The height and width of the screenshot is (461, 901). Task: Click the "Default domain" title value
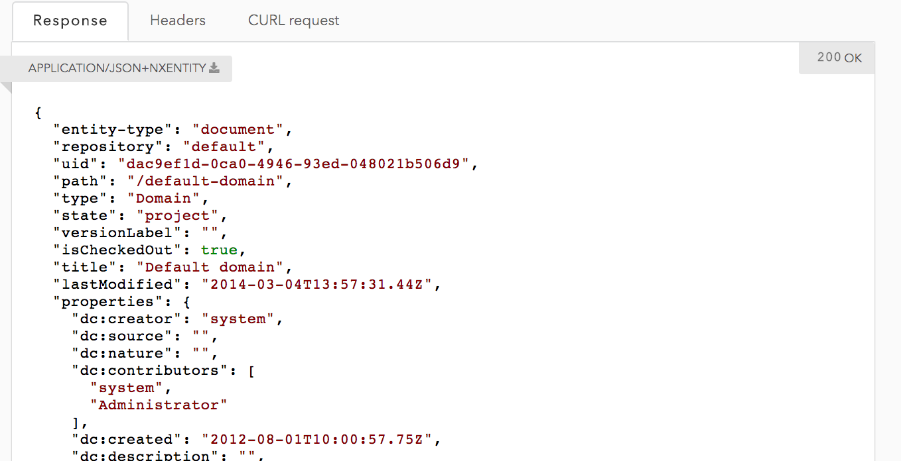coord(210,267)
